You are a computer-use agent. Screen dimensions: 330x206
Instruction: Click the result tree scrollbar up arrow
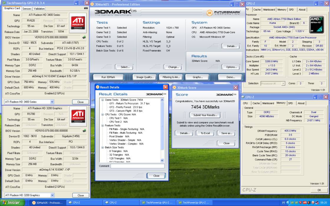[162, 100]
